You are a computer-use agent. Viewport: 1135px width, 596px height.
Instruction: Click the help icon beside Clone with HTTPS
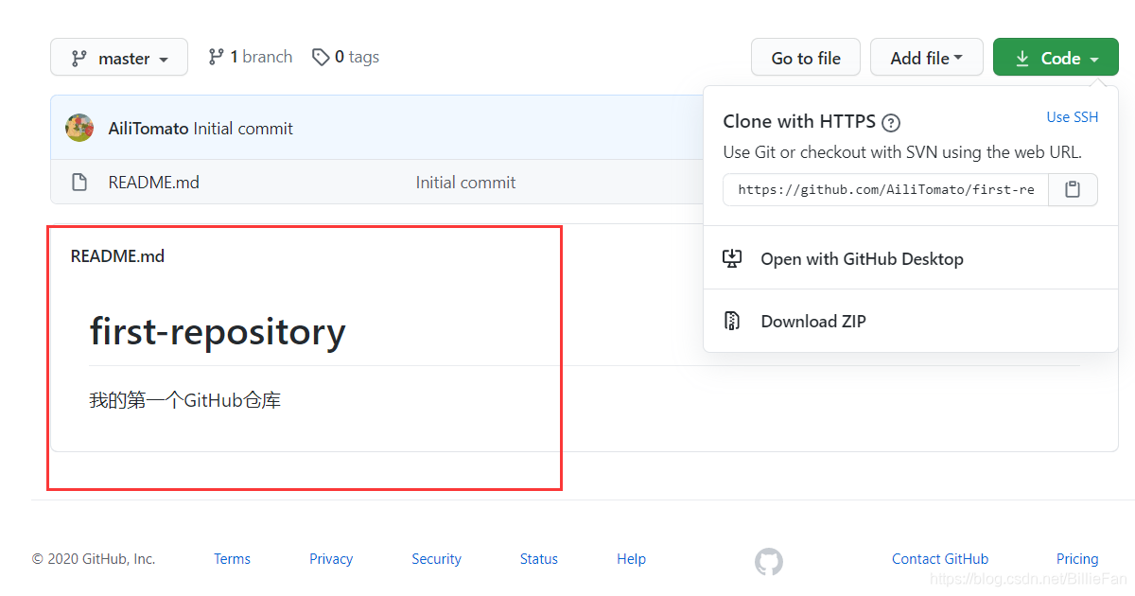tap(891, 123)
